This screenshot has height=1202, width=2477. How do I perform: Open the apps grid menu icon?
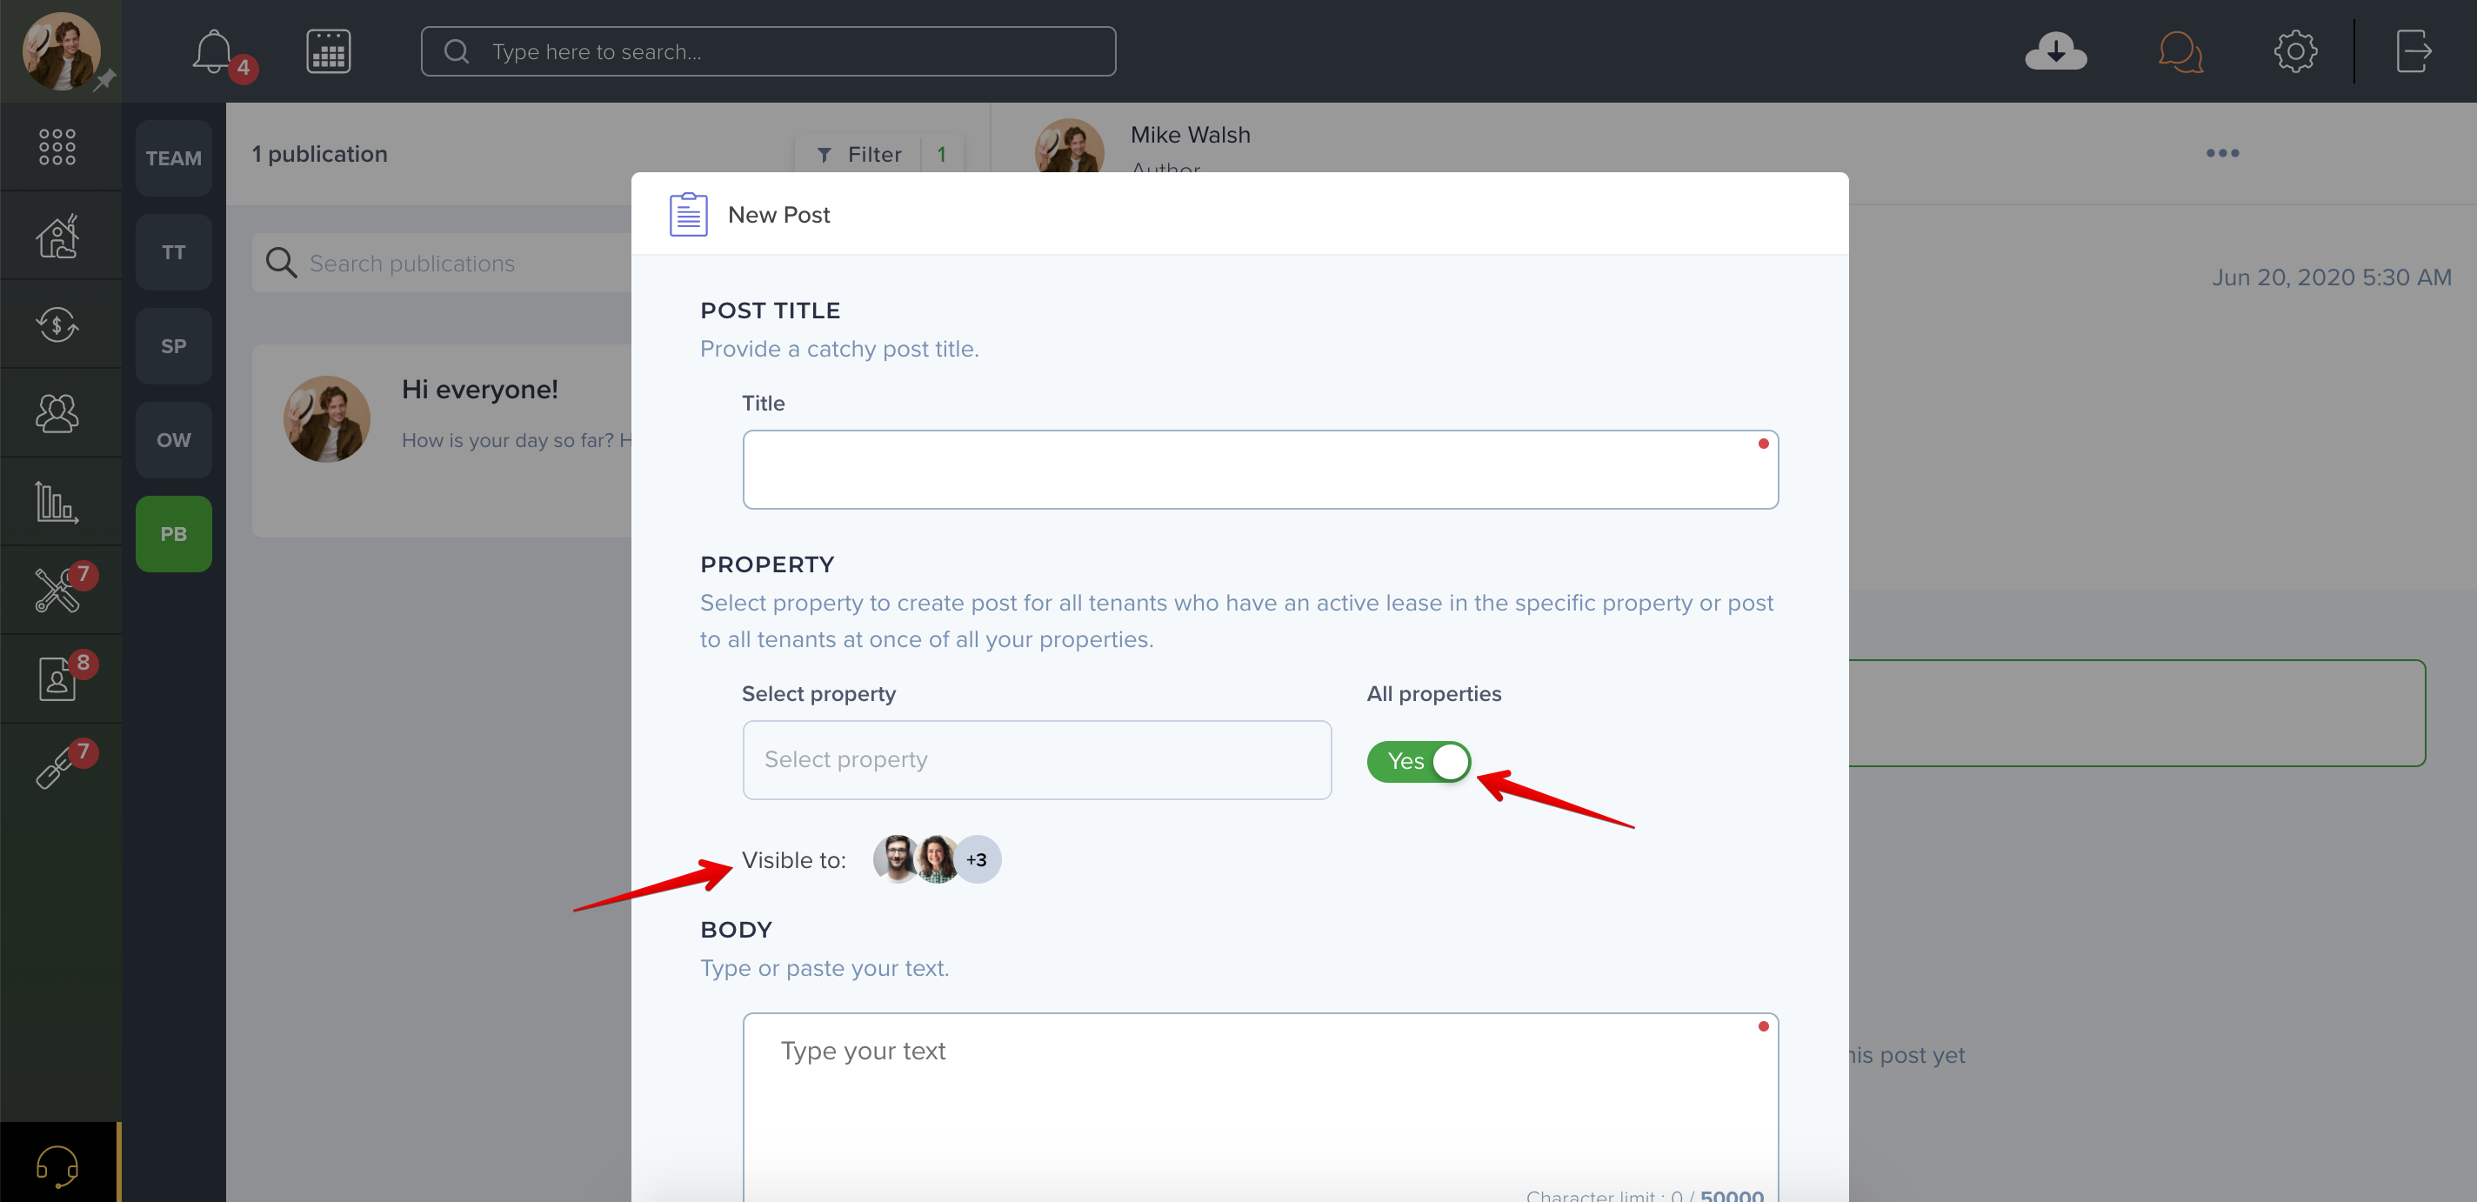[x=57, y=147]
